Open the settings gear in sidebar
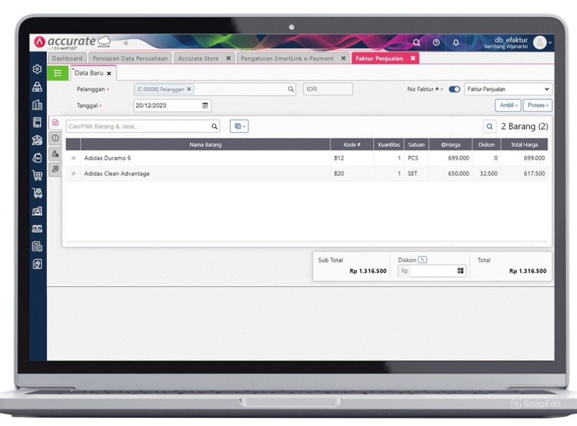The width and height of the screenshot is (577, 426). [37, 69]
